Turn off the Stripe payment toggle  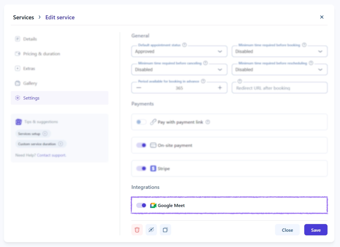pos(141,169)
